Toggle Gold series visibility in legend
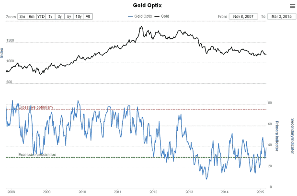The image size is (297, 196). click(x=162, y=16)
